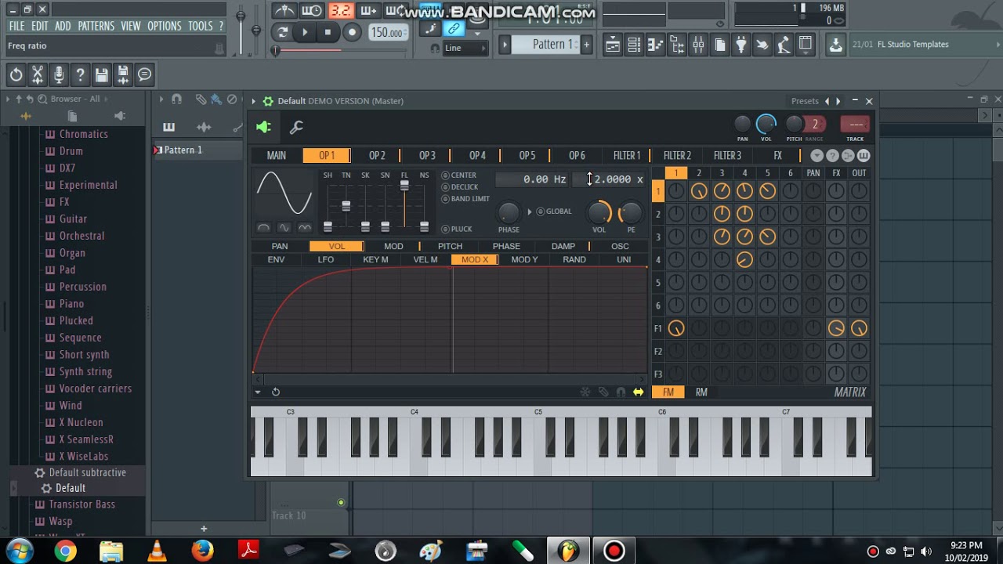Click envelope reset circular arrow icon

[x=276, y=392]
